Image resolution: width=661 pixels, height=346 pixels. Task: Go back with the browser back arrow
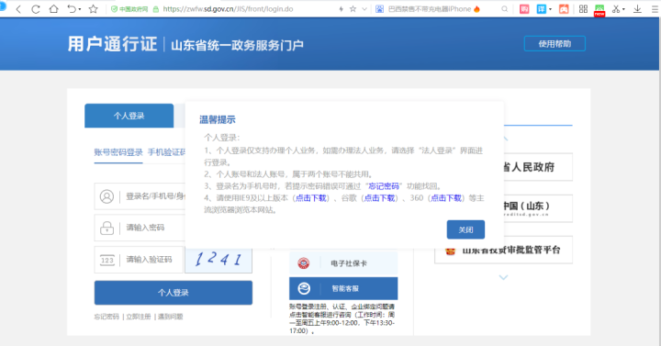18,9
